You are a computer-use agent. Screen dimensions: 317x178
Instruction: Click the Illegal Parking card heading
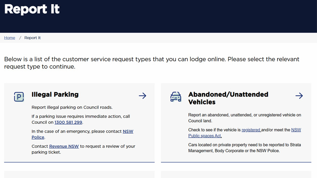click(55, 95)
